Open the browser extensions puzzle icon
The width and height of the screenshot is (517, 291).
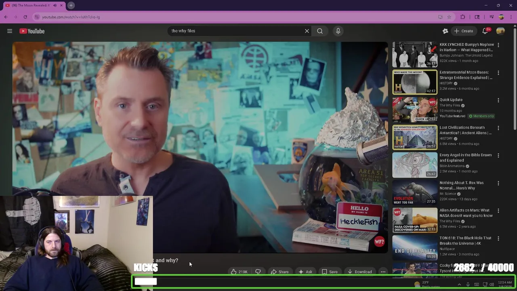[463, 17]
